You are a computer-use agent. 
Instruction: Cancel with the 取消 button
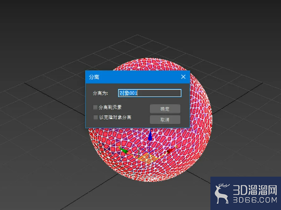pos(165,120)
